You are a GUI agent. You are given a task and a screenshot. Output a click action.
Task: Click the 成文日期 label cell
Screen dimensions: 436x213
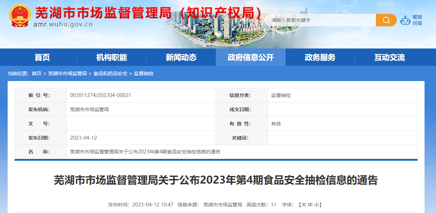pos(242,109)
